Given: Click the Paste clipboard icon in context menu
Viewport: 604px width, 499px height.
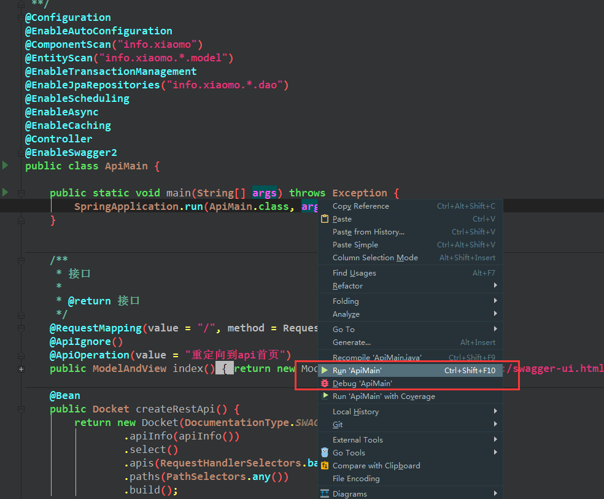Looking at the screenshot, I should click(325, 219).
